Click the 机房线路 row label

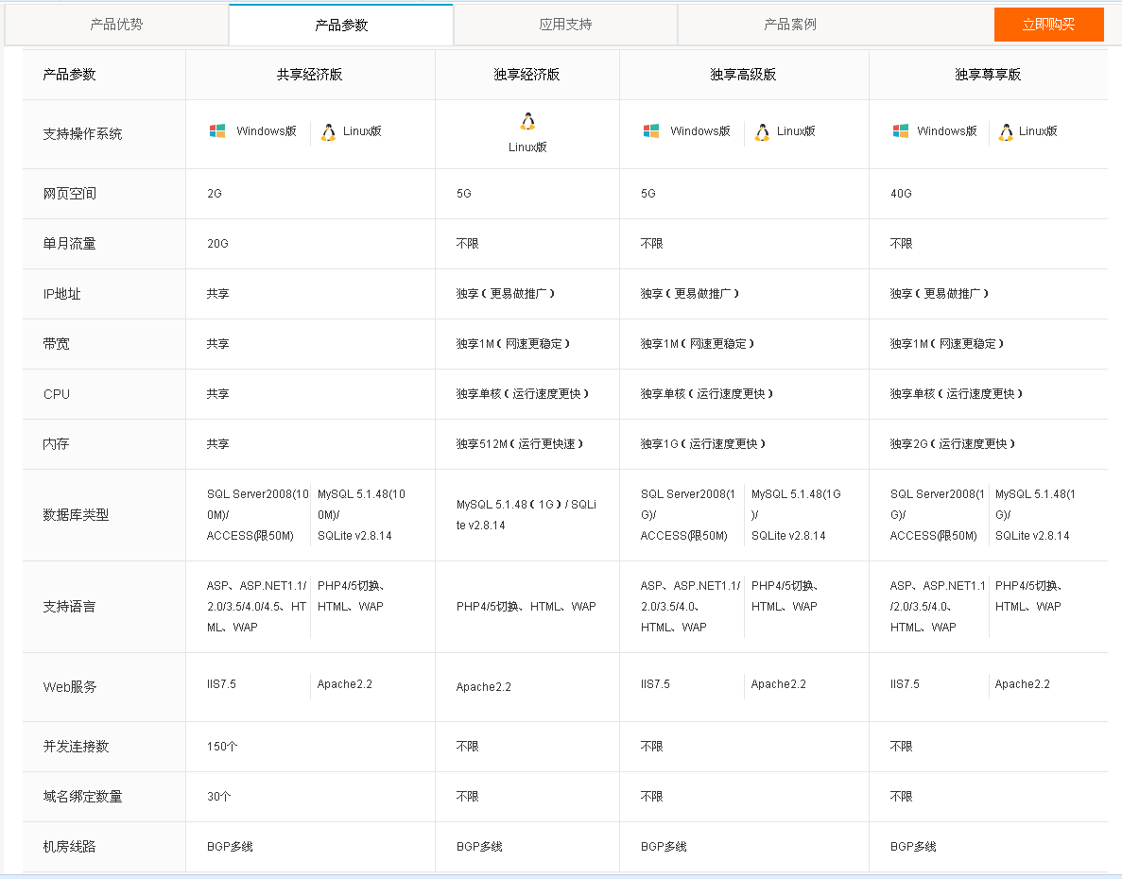[x=69, y=846]
